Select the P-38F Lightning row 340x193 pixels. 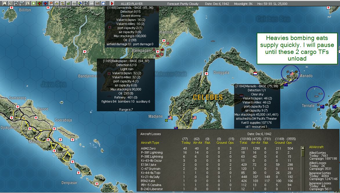coord(217,152)
